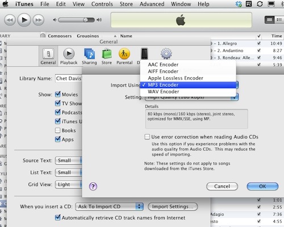Click the OK button
Screen dimensions: 284x227
262,187
